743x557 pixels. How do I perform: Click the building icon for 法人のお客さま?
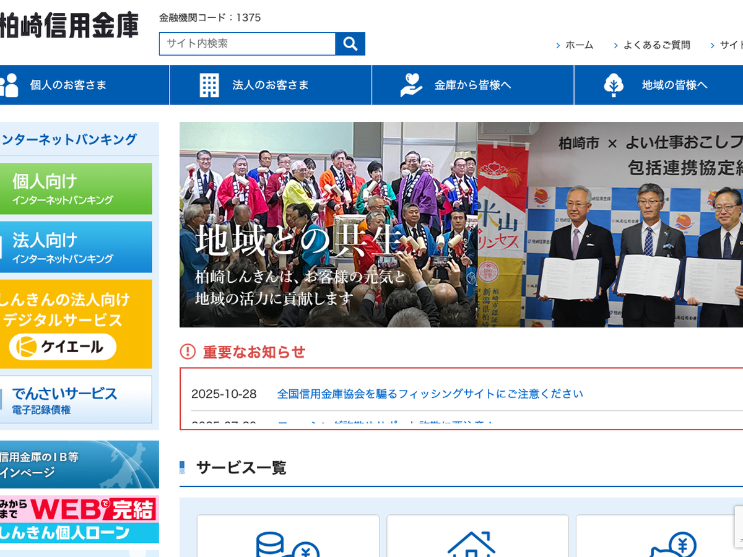[x=209, y=85]
